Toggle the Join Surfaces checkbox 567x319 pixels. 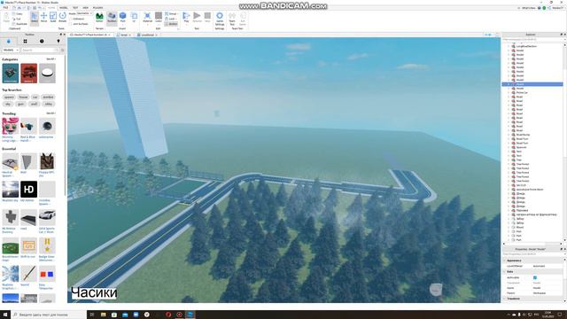point(71,24)
